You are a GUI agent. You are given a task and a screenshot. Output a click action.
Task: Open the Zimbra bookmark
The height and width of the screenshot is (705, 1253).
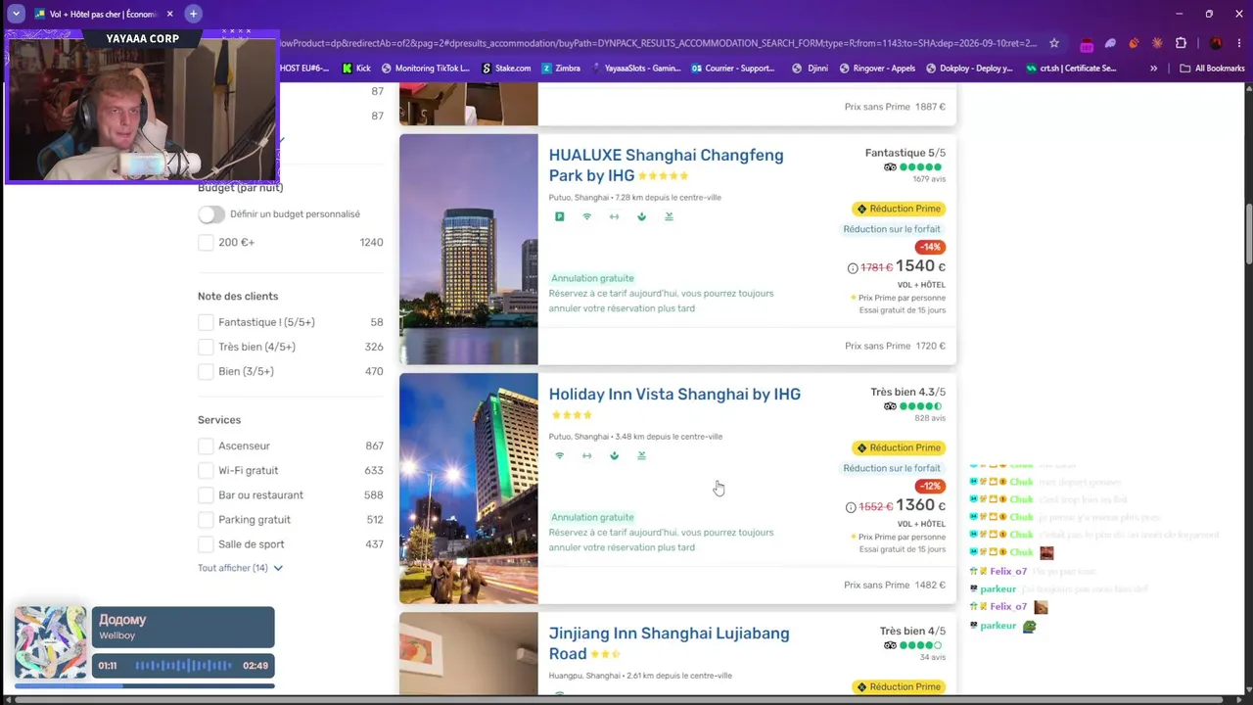tap(561, 69)
